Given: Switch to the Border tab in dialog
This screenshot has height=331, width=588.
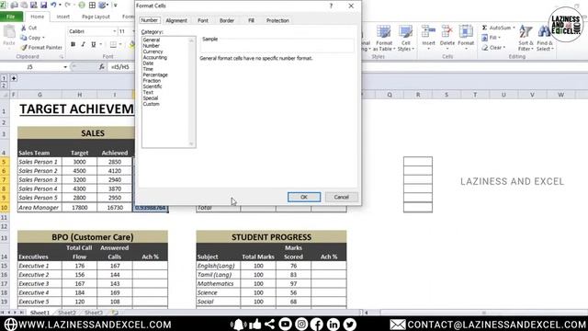Looking at the screenshot, I should click(227, 20).
